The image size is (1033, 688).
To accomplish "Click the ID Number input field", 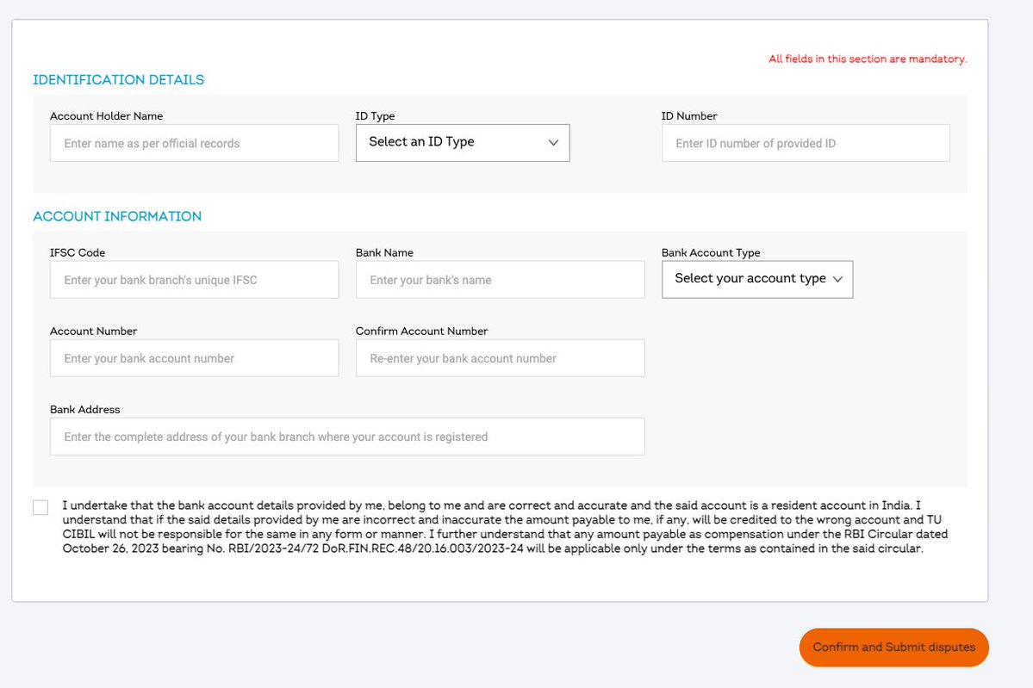I will click(806, 143).
